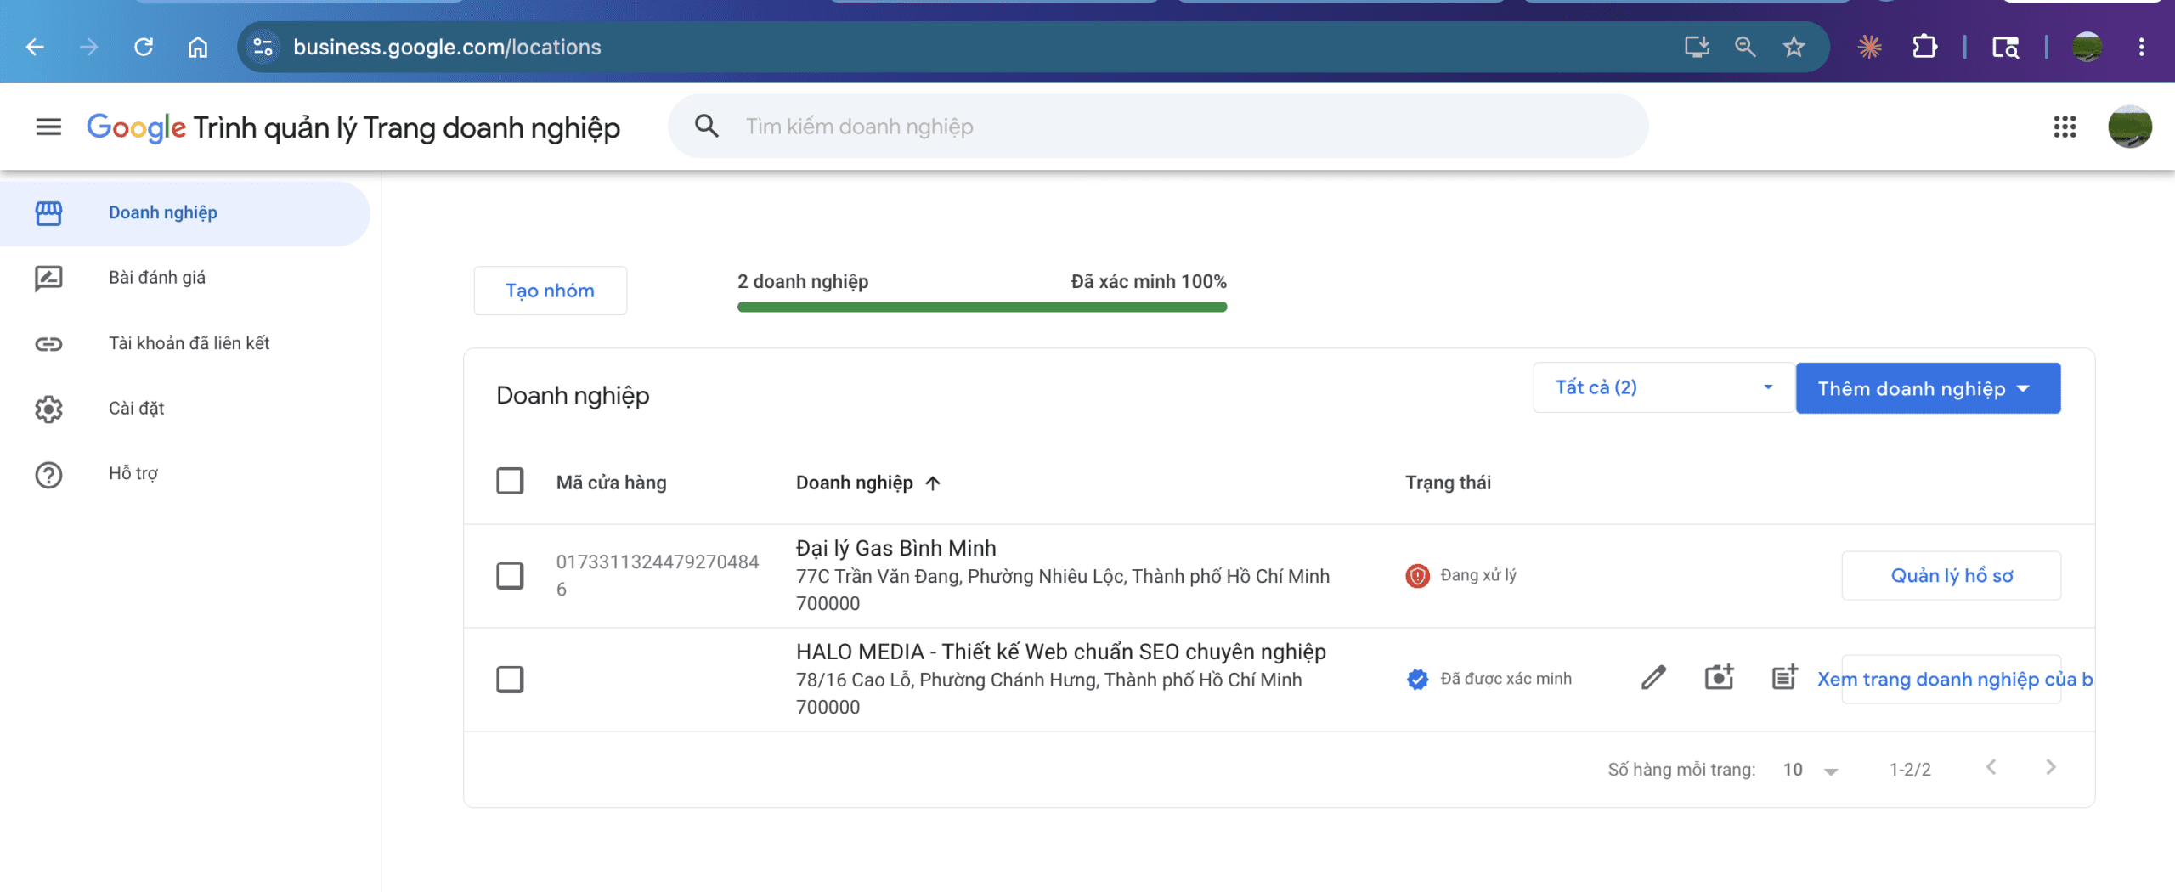Open the browser profile avatar in toolbar

pos(2087,47)
